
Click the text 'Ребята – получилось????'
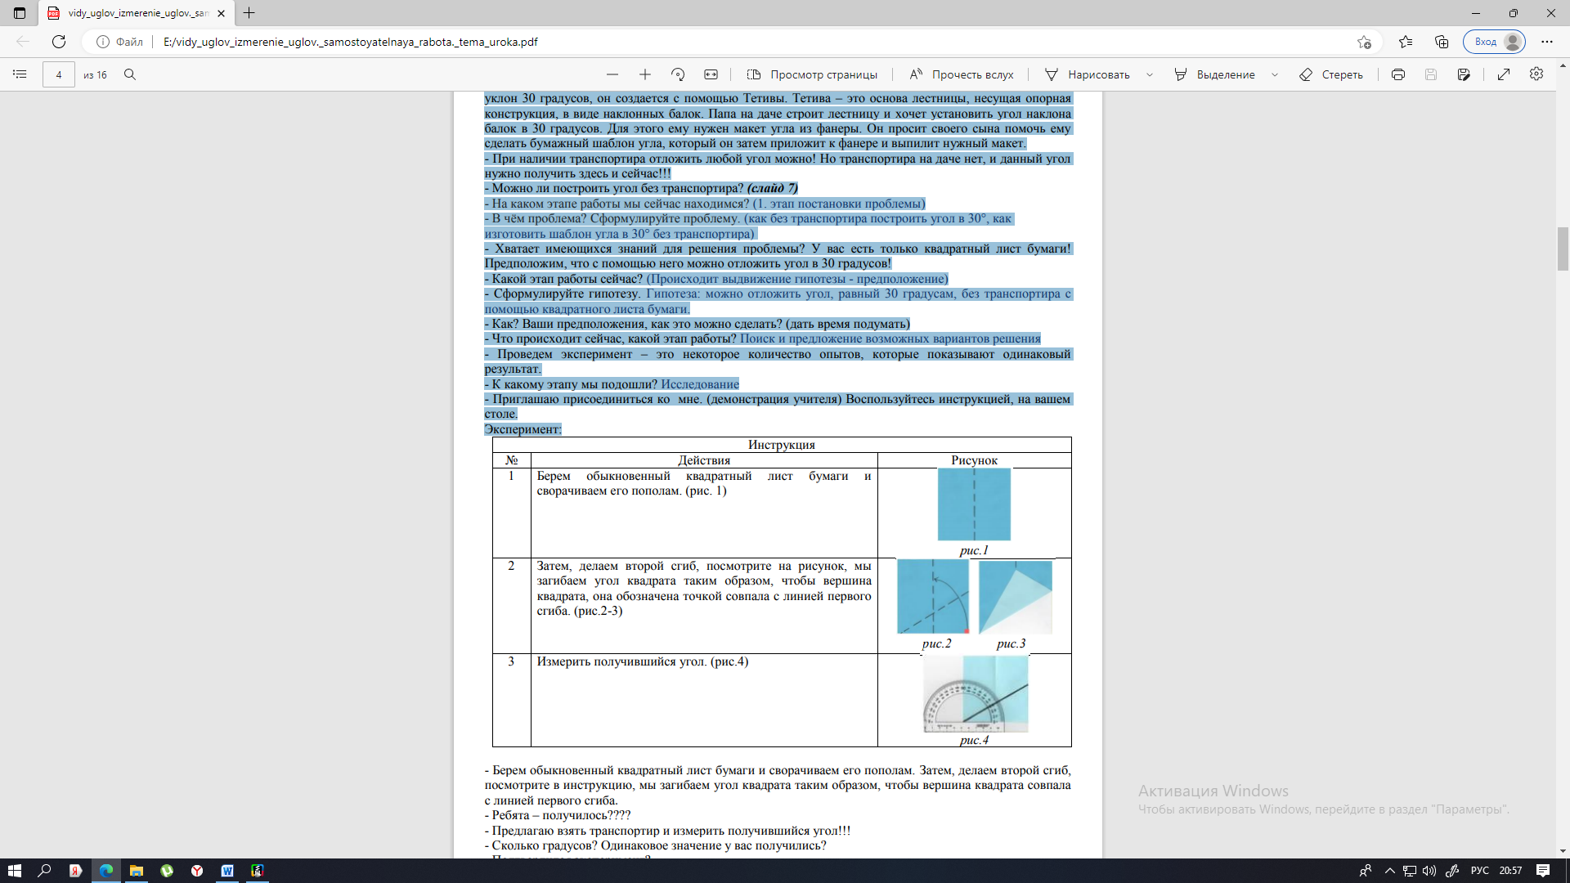pyautogui.click(x=562, y=815)
